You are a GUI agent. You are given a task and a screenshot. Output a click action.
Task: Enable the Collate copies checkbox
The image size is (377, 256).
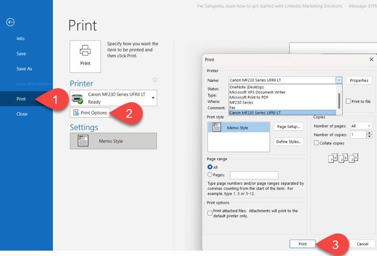tap(317, 143)
